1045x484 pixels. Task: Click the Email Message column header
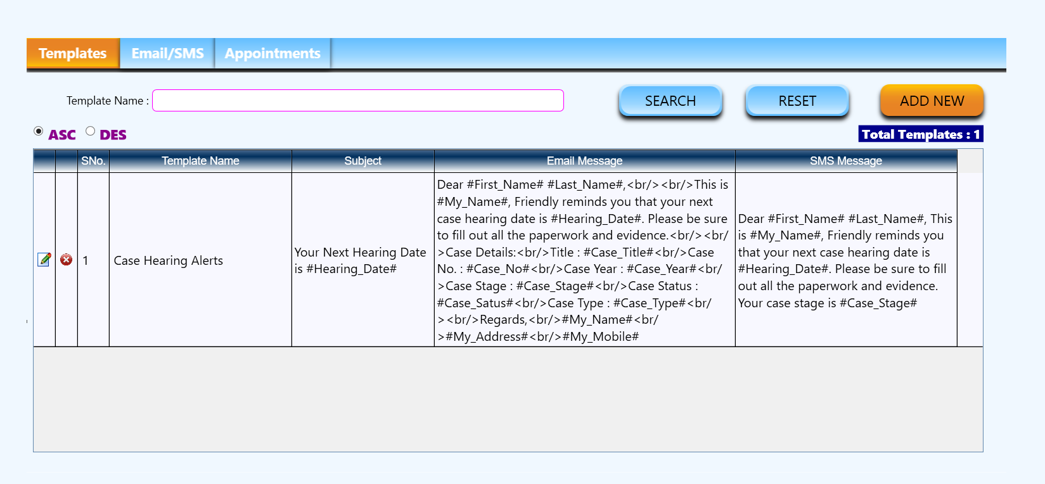pyautogui.click(x=584, y=161)
